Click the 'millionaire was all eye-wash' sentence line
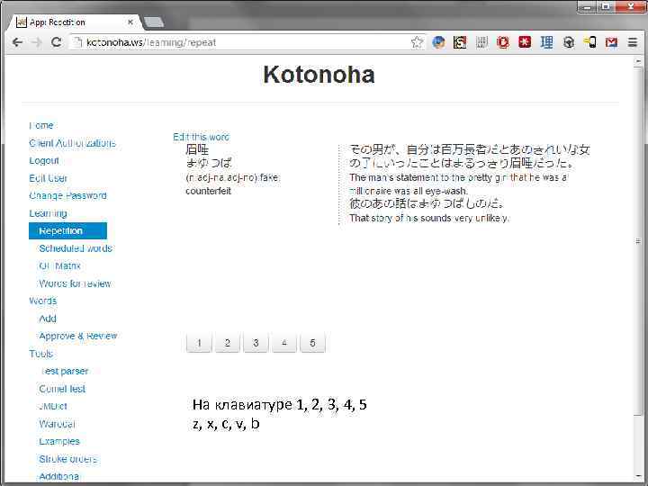 tap(409, 191)
